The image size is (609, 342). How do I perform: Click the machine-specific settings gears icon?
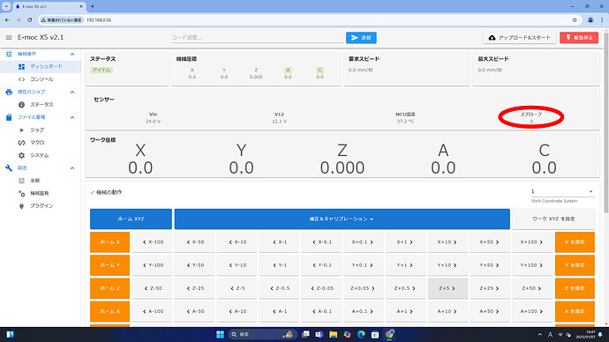tap(21, 193)
